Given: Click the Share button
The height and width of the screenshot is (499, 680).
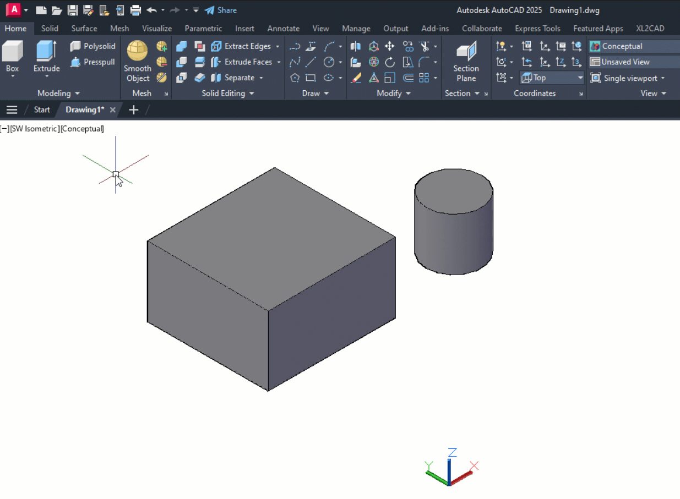Looking at the screenshot, I should pos(220,10).
